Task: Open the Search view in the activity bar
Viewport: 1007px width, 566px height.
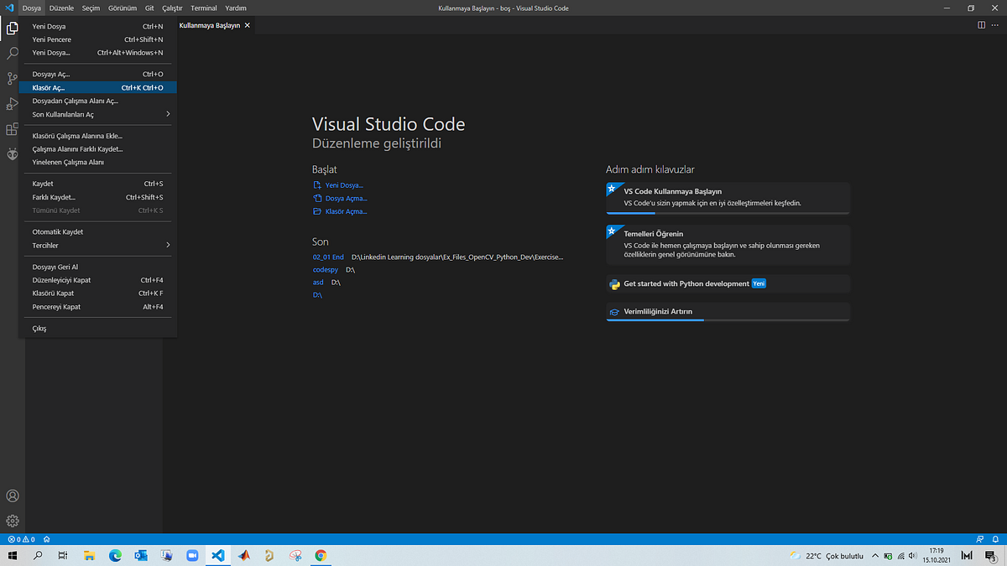Action: point(12,53)
